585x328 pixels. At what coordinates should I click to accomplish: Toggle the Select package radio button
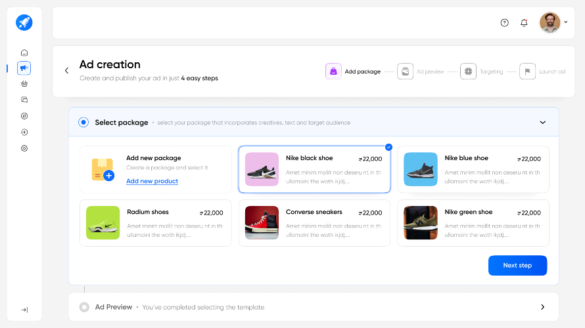tap(83, 122)
